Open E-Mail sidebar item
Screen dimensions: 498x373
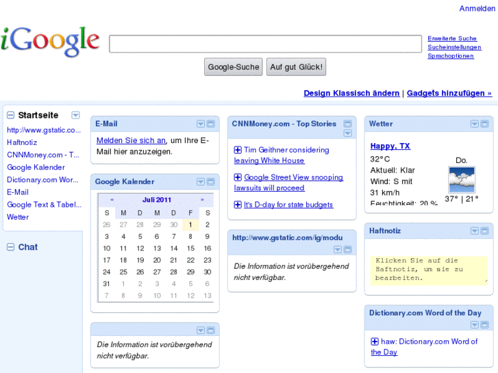tap(18, 192)
